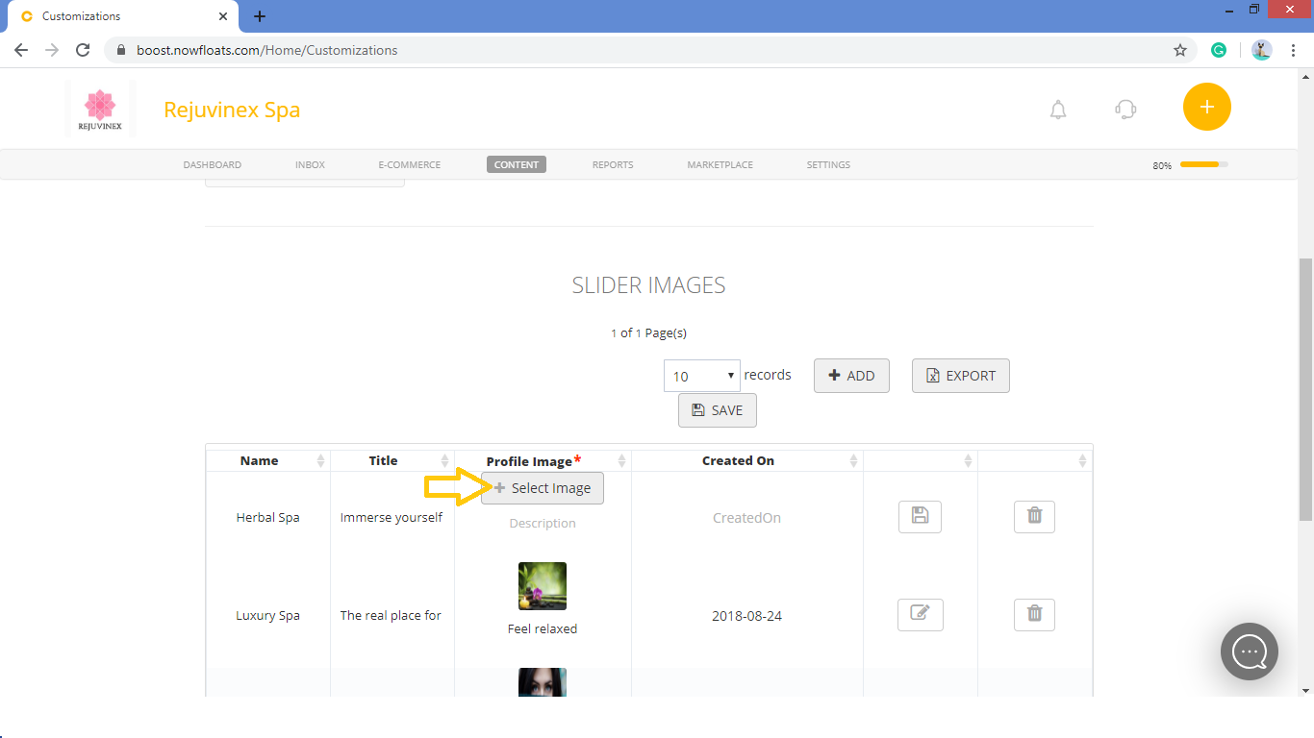Click the Rejuvinex logo image
1314x738 pixels.
pyautogui.click(x=100, y=111)
